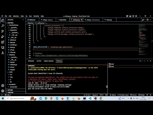Collapse the templates folder
Viewport: 153px width, 115px height.
click(x=12, y=84)
